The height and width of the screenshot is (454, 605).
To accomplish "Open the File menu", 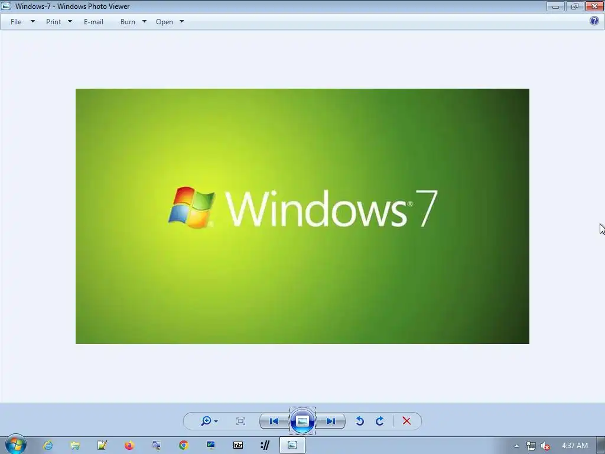I will pos(16,22).
